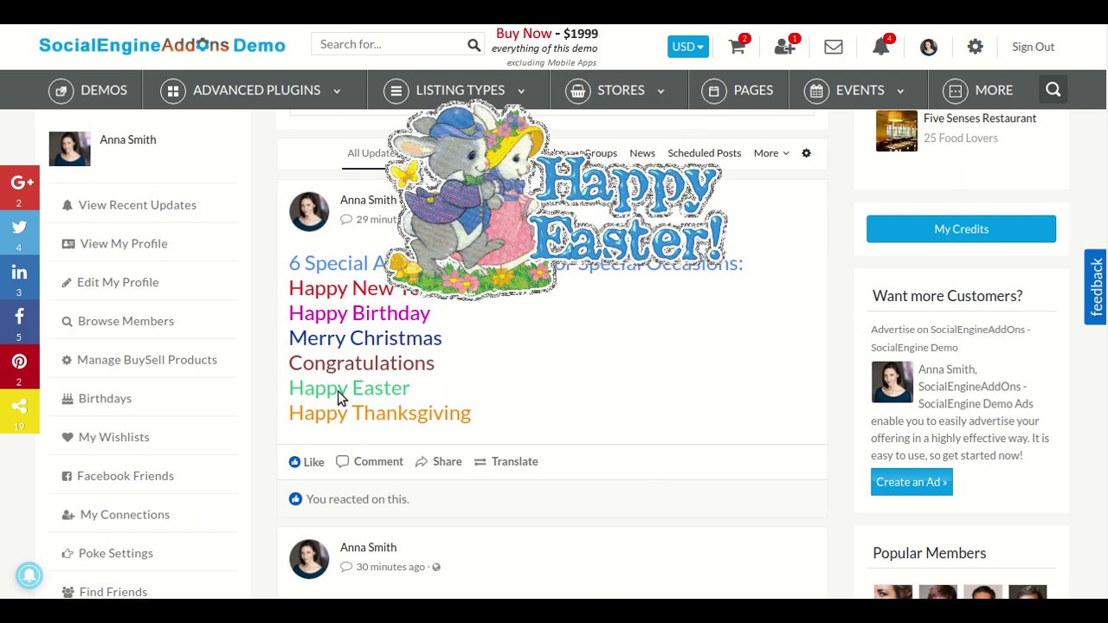Click the search icon in navigation bar
The width and height of the screenshot is (1108, 623).
point(1053,90)
